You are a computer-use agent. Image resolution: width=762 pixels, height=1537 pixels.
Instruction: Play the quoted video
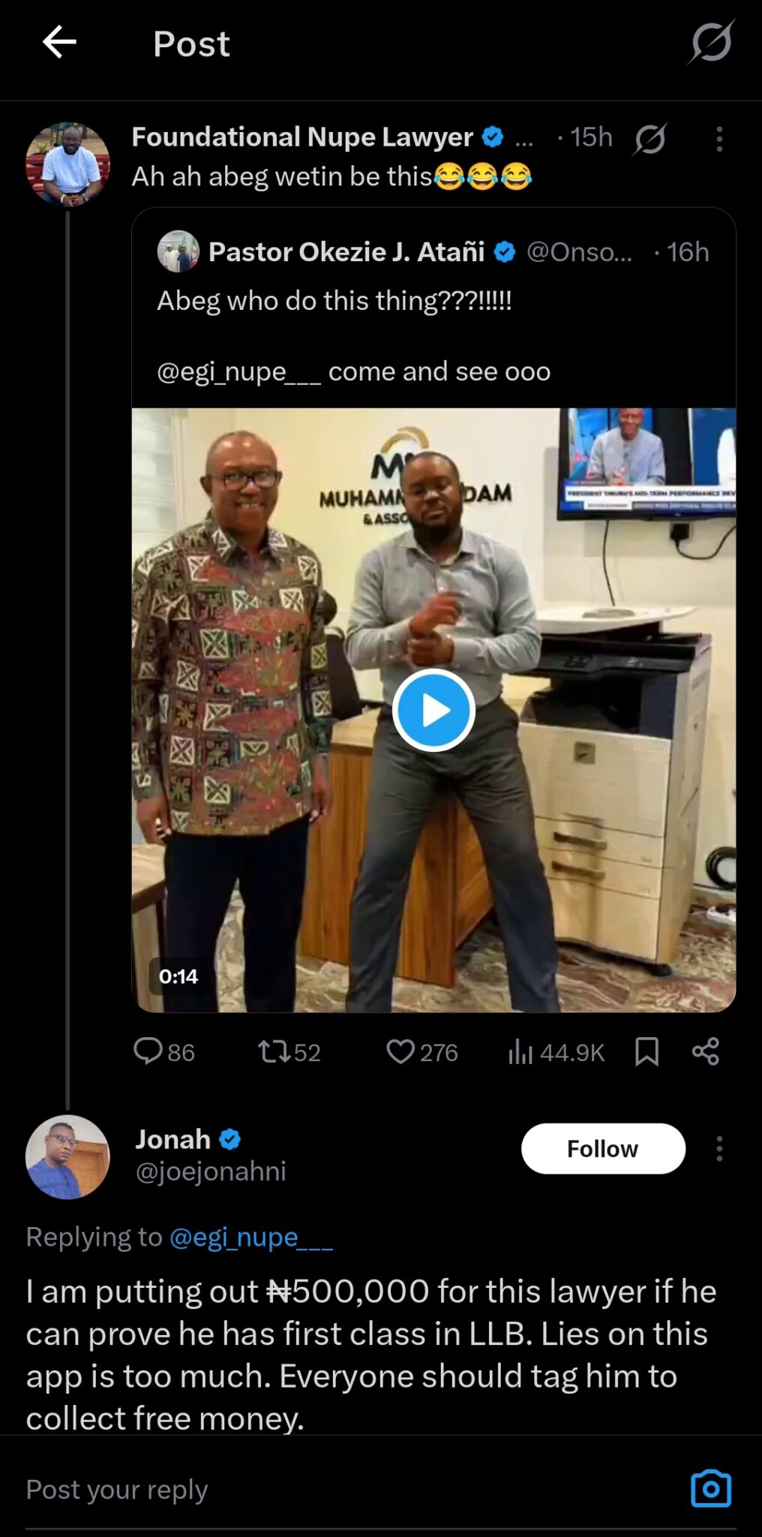pos(433,710)
